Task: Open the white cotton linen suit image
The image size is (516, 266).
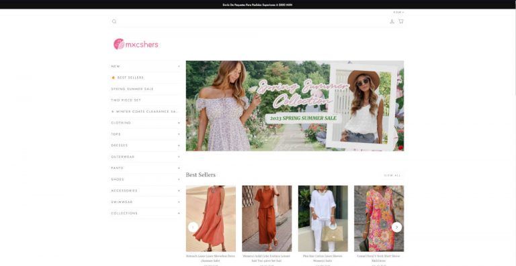Action: click(322, 218)
